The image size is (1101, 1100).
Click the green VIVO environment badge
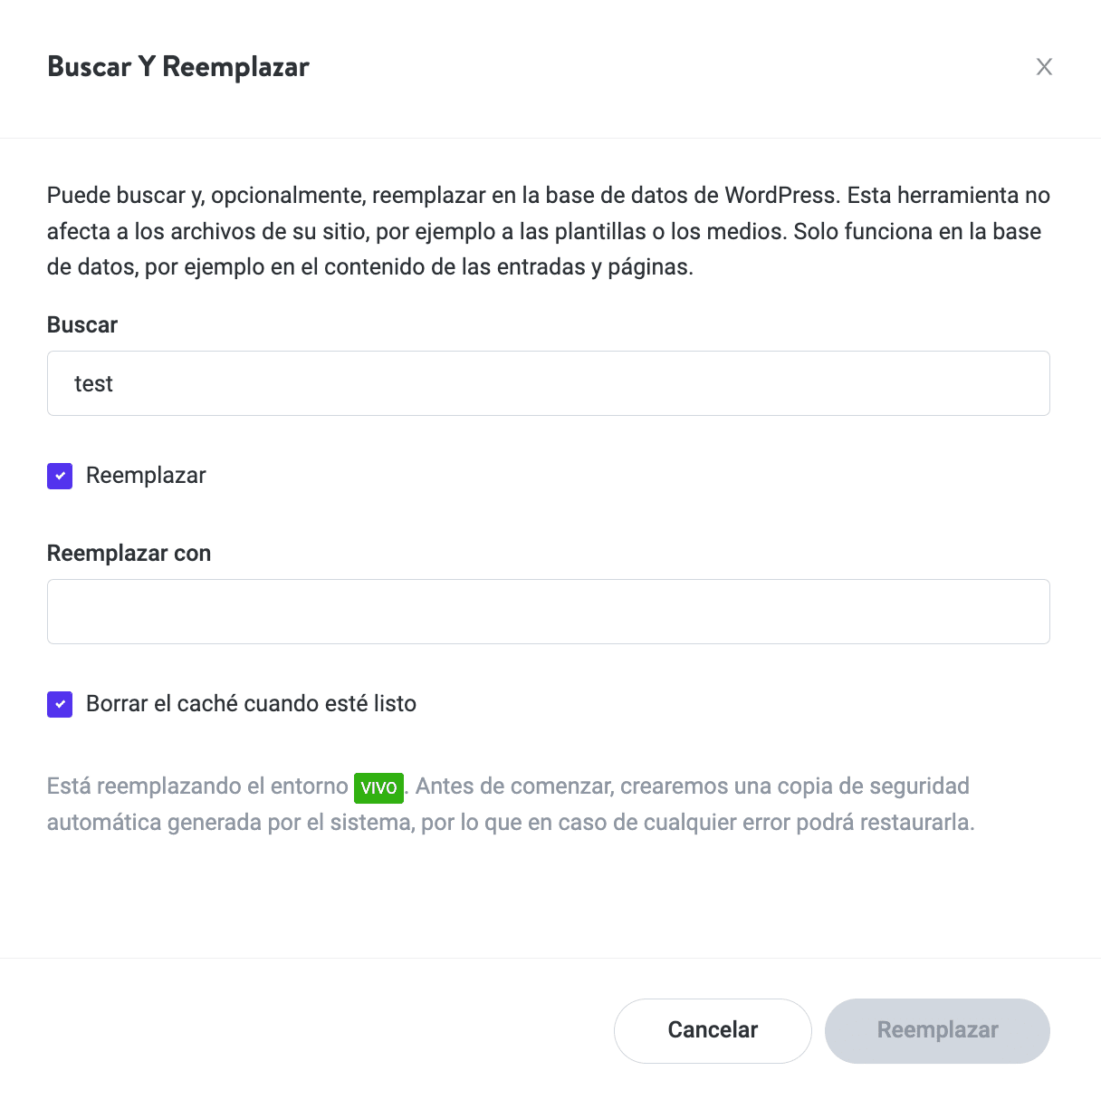[x=378, y=786]
